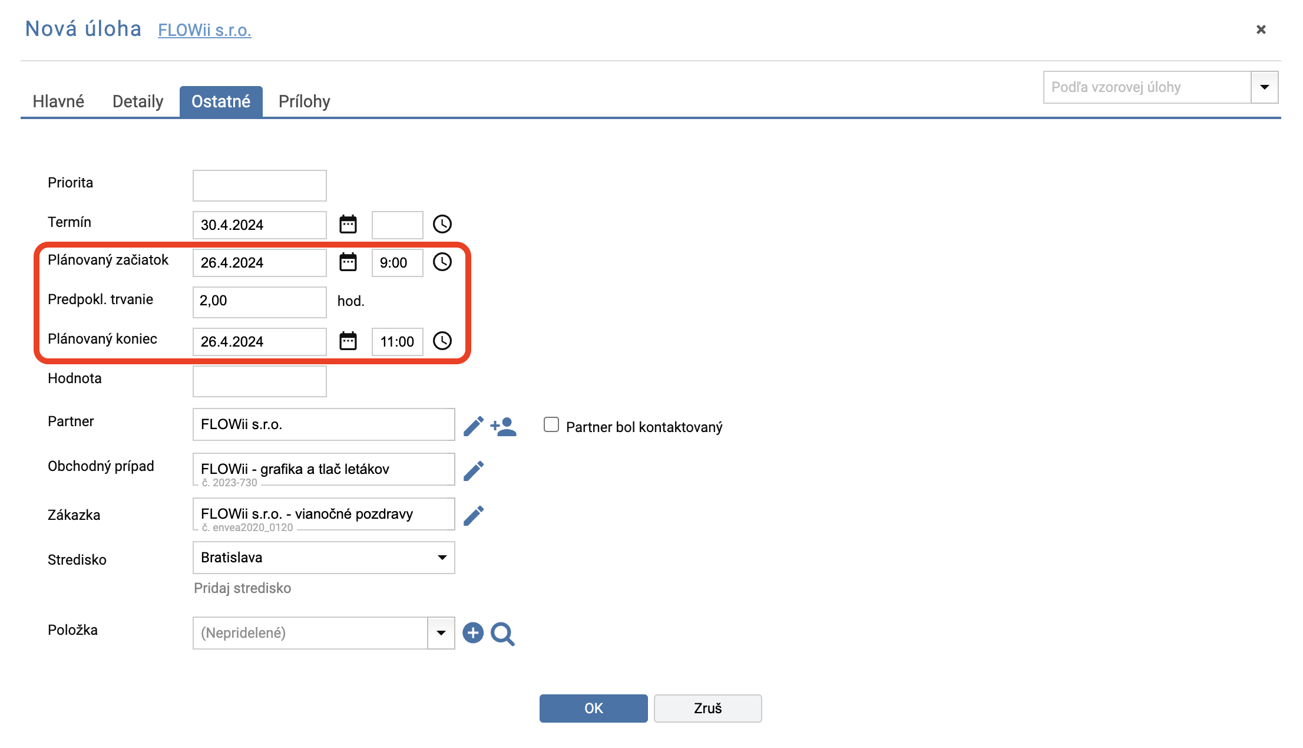Click Zákazka field vianočné pozdravy
The width and height of the screenshot is (1303, 748).
[x=324, y=514]
